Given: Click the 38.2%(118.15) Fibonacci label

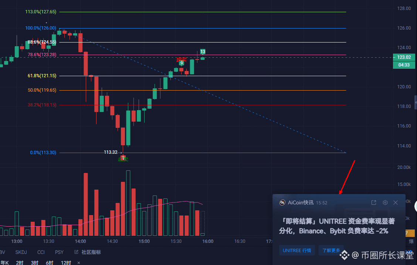Looking at the screenshot, I should point(42,105).
